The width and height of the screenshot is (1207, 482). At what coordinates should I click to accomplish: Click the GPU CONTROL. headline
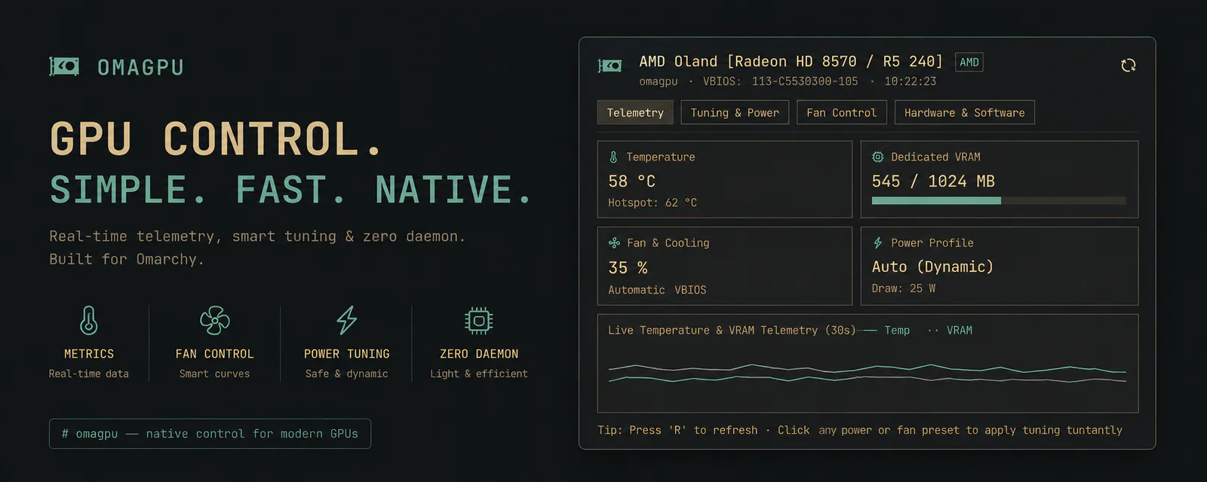click(217, 139)
